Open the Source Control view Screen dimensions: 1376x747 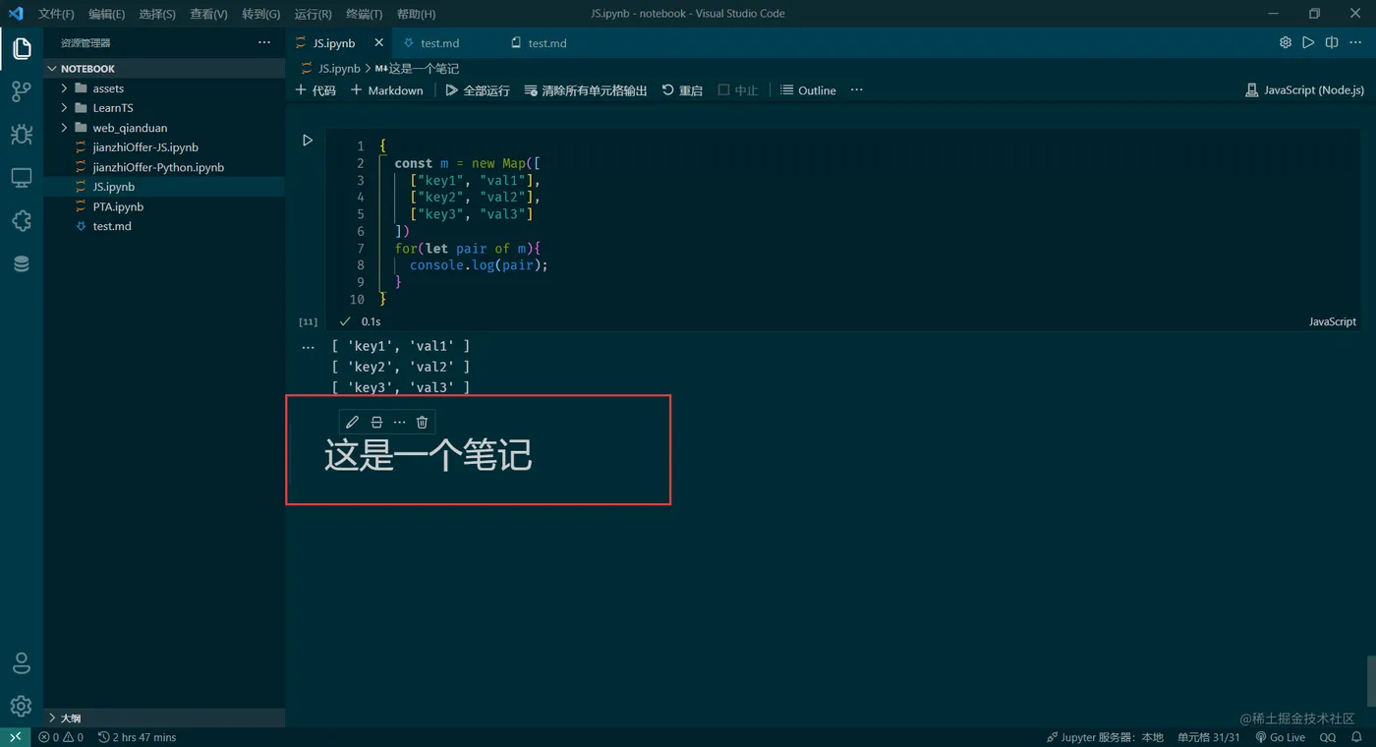coord(22,91)
